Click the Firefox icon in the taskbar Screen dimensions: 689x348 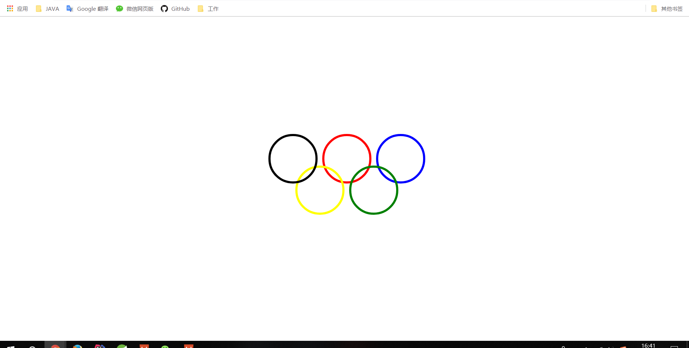[78, 346]
